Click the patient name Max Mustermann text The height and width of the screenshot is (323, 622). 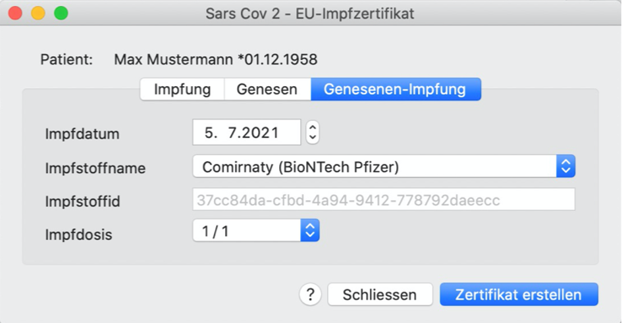coord(173,59)
